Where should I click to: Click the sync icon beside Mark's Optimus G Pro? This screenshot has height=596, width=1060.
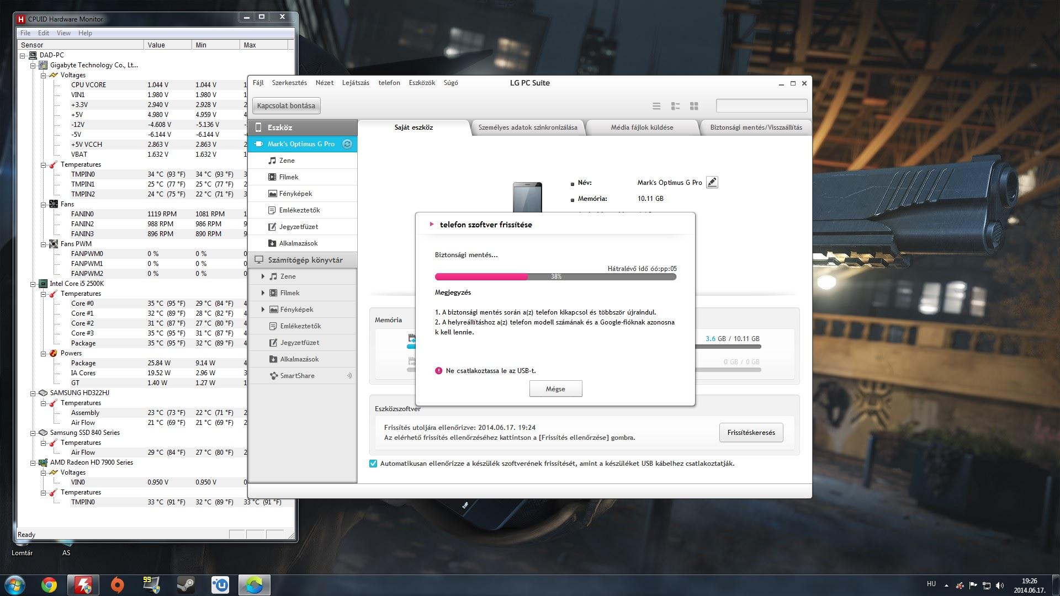(x=347, y=144)
